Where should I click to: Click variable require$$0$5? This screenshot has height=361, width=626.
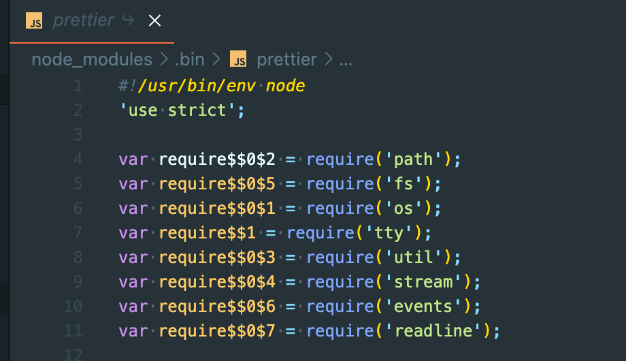click(x=217, y=184)
